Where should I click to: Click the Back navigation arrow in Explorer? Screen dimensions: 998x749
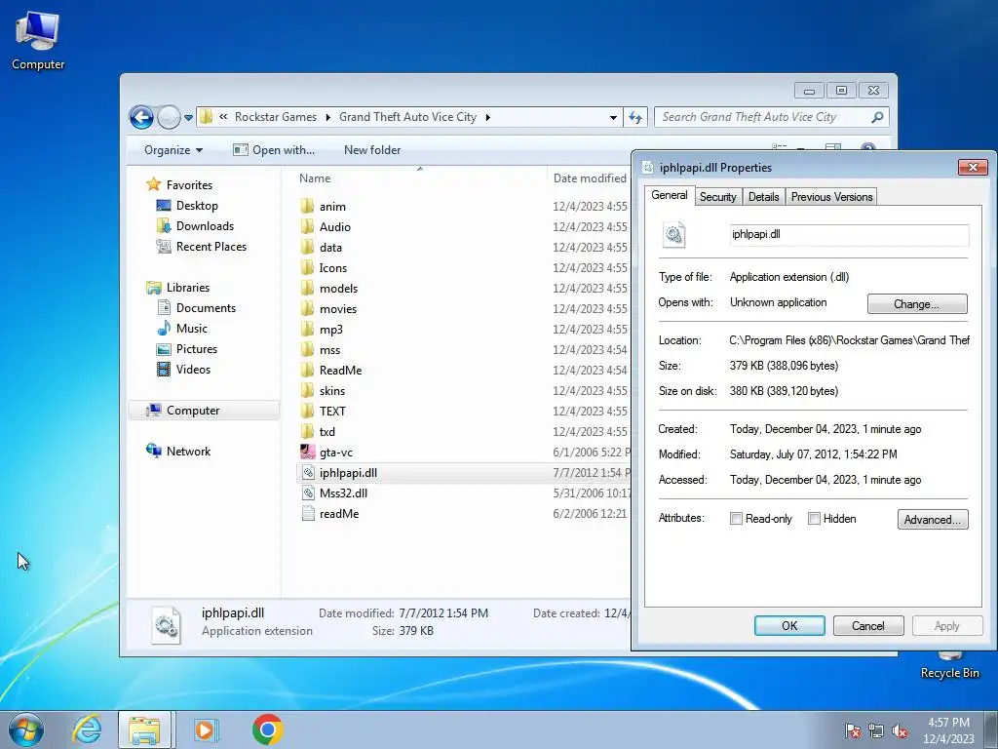pos(141,117)
